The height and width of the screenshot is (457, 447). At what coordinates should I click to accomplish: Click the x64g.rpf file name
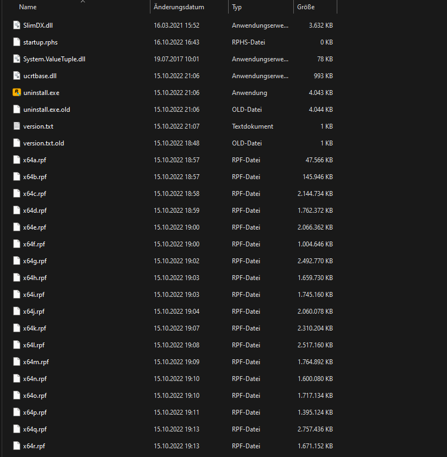pos(35,261)
